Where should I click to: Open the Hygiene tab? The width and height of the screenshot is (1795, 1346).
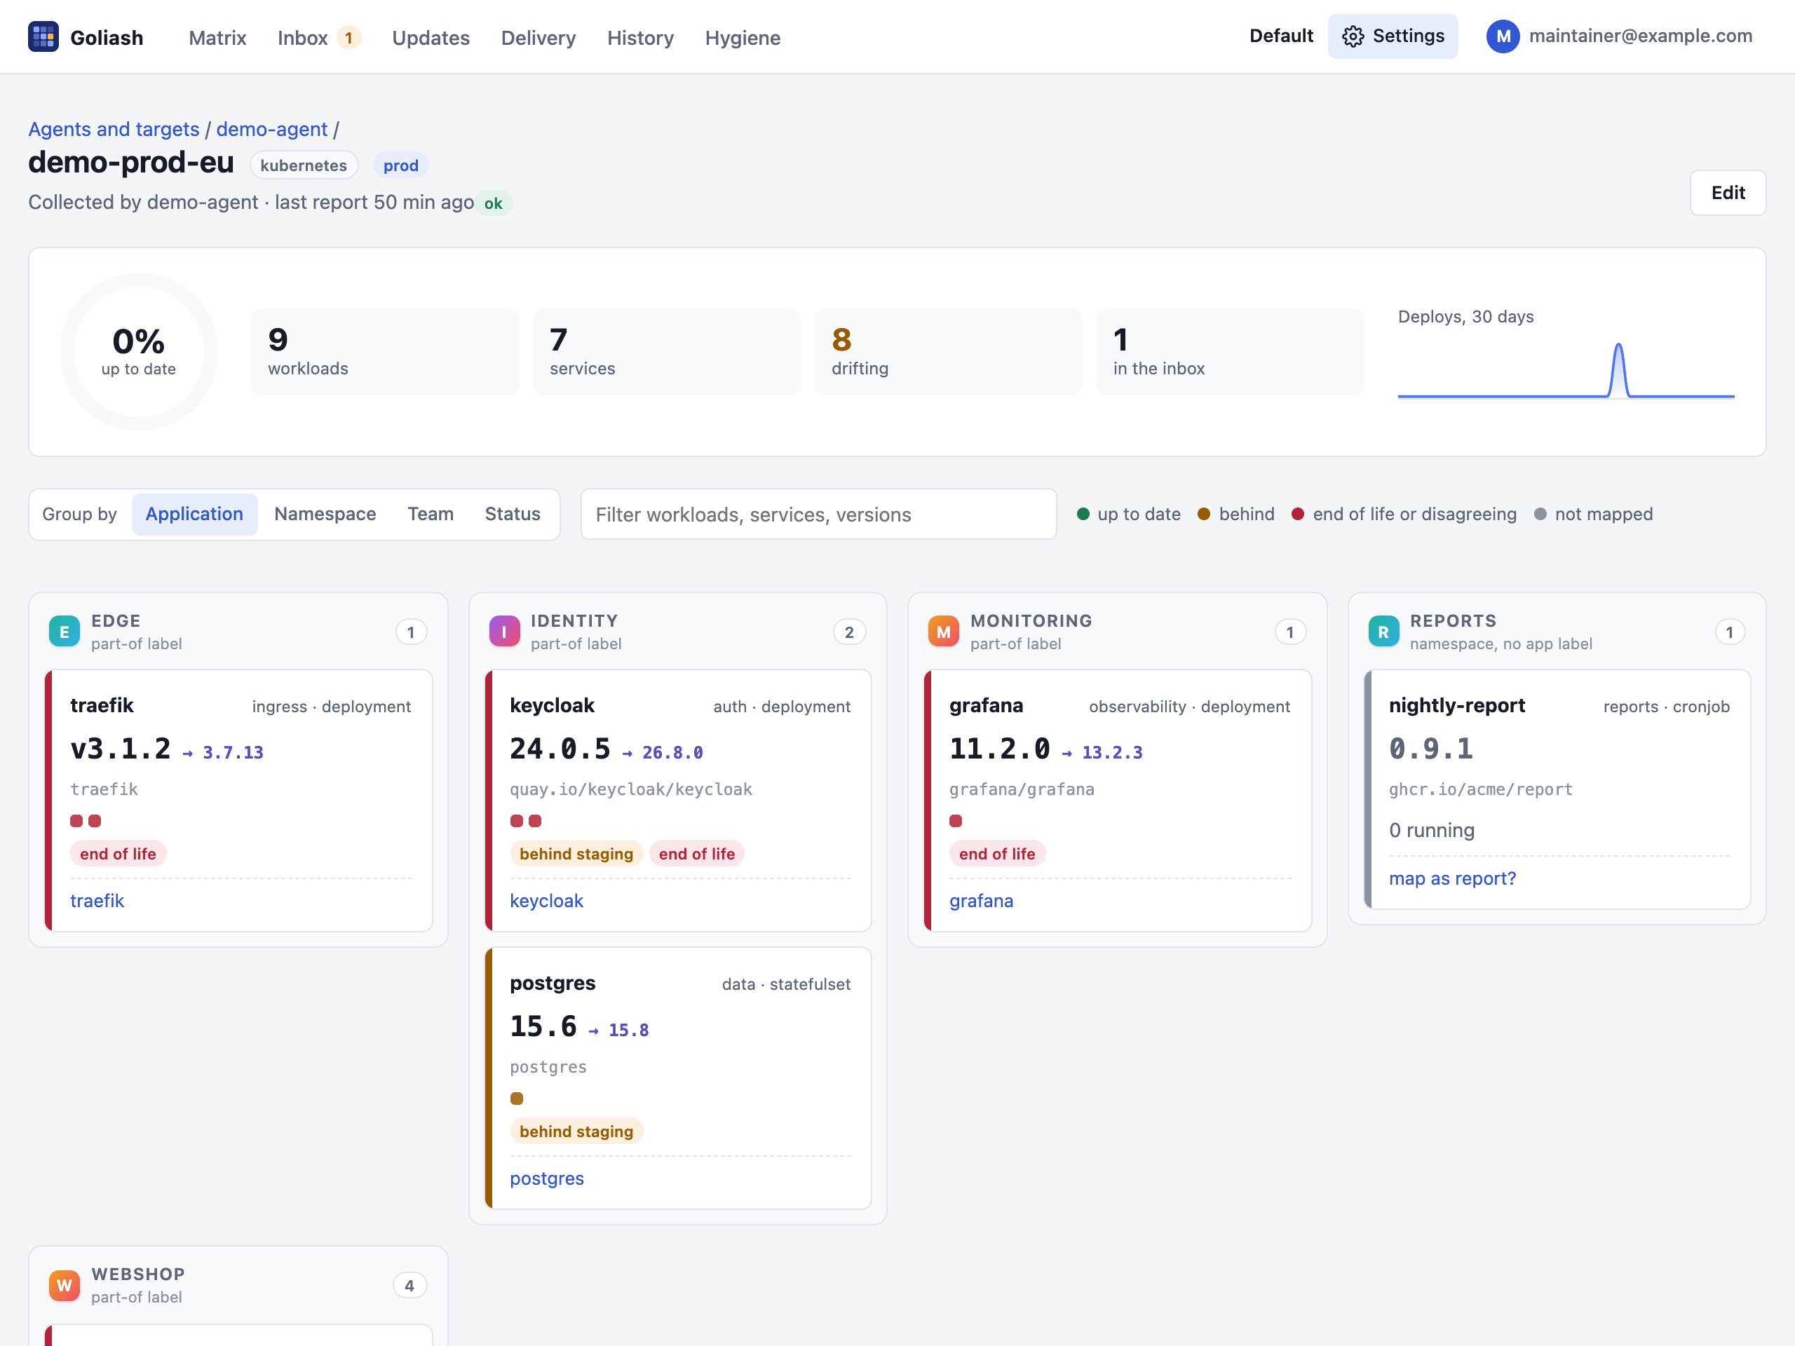[743, 37]
